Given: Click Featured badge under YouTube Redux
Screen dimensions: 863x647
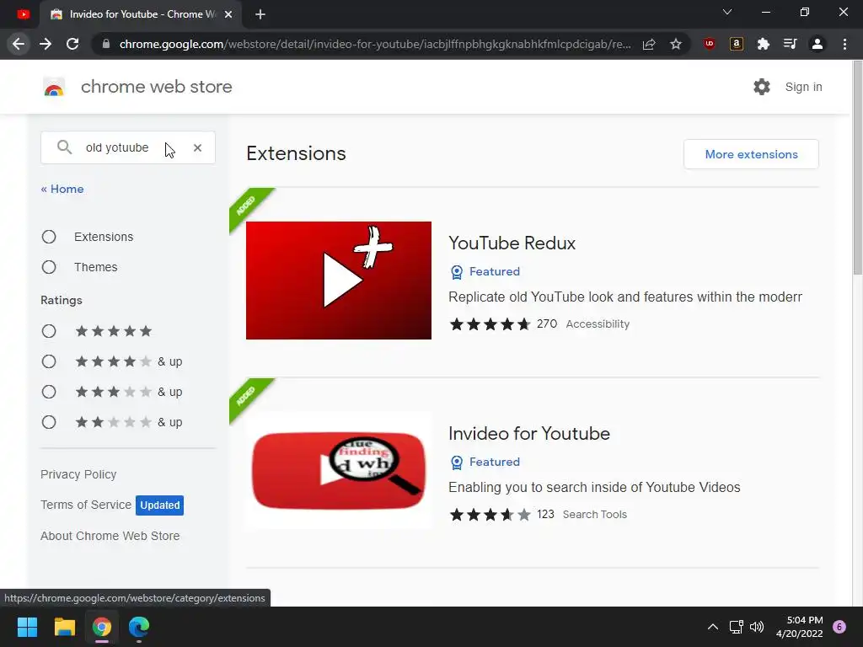Looking at the screenshot, I should pyautogui.click(x=485, y=272).
